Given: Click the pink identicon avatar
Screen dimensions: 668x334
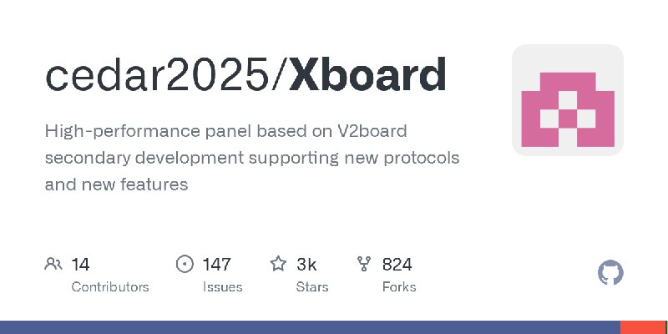Looking at the screenshot, I should [568, 100].
